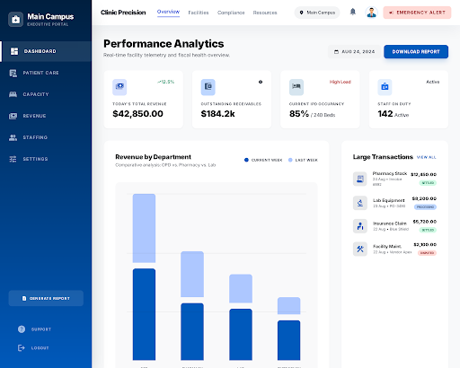Screen dimensions: 460x368
Task: Trigger the Emergency Alert button
Action: coord(417,13)
